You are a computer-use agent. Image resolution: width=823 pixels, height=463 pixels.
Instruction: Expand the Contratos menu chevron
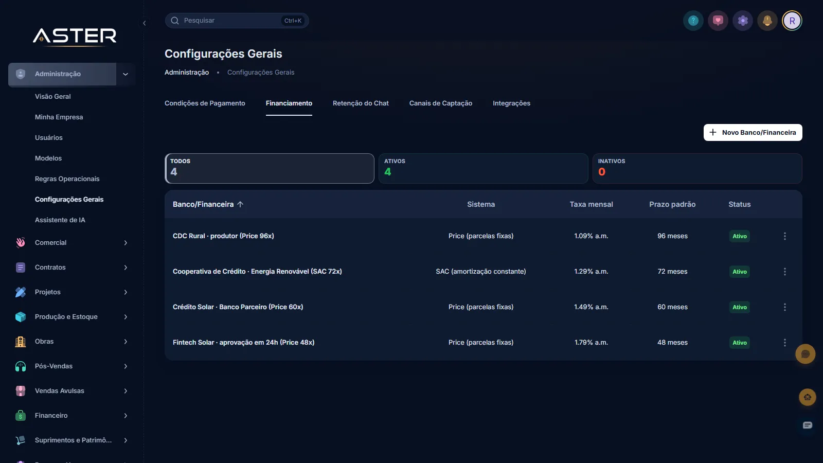[x=126, y=268]
